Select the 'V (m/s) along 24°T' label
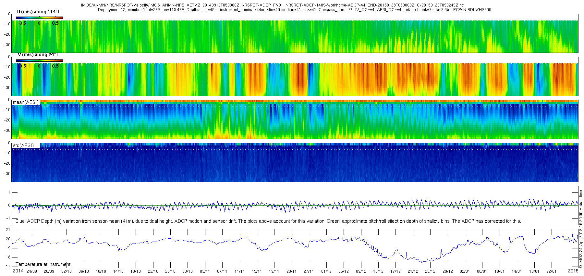 point(38,55)
